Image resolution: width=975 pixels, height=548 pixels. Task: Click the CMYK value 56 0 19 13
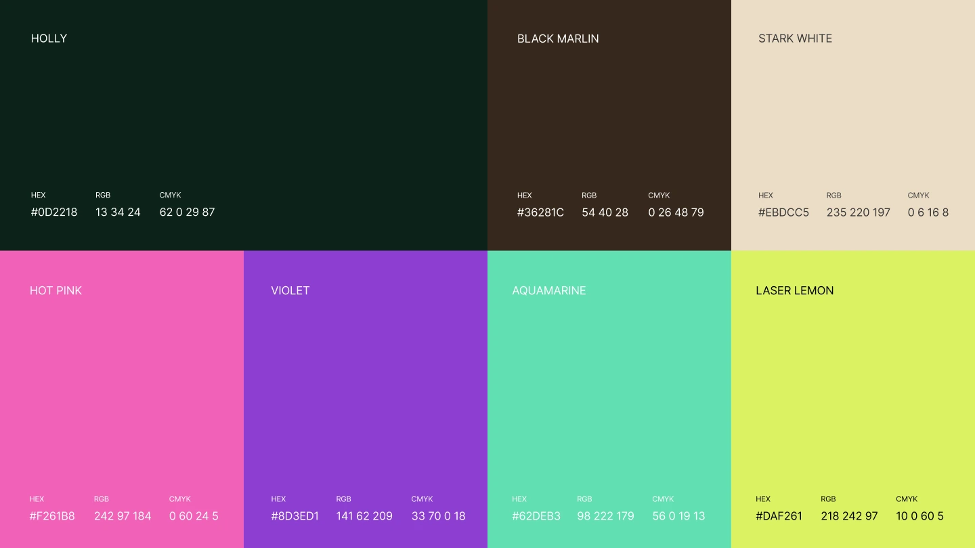pyautogui.click(x=678, y=516)
